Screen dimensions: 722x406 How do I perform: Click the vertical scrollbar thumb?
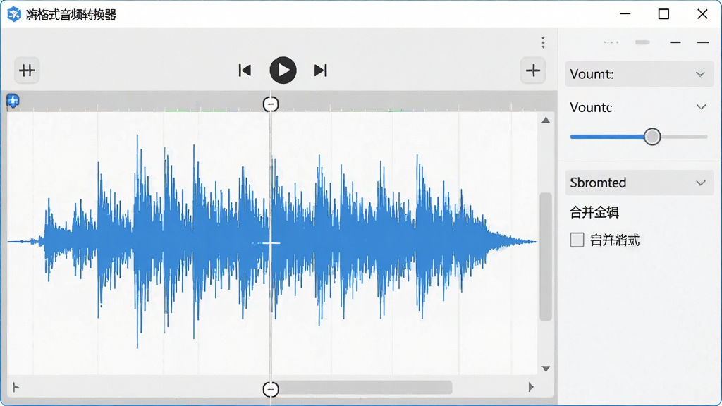(x=546, y=257)
